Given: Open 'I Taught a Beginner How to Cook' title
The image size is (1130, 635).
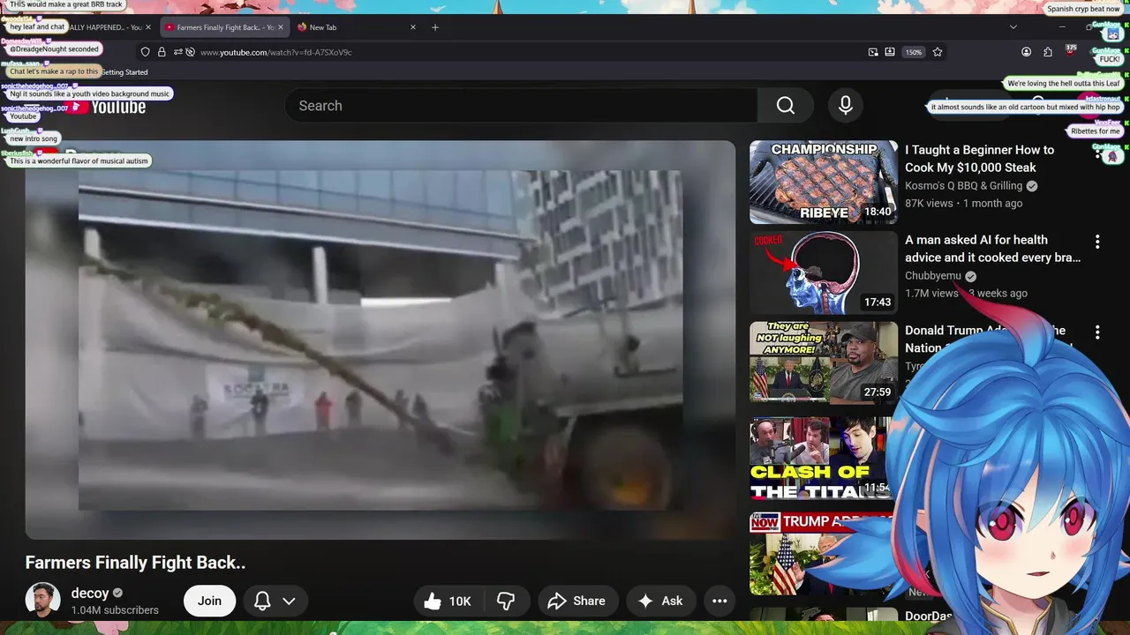Looking at the screenshot, I should 979,159.
